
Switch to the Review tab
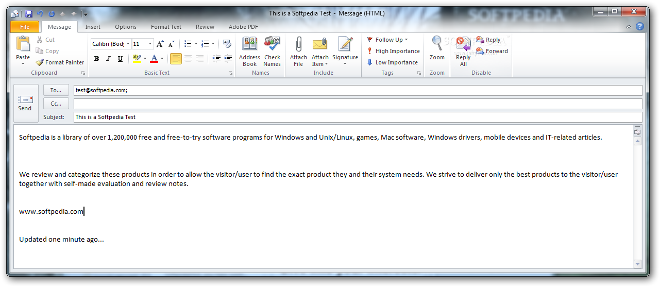[205, 27]
